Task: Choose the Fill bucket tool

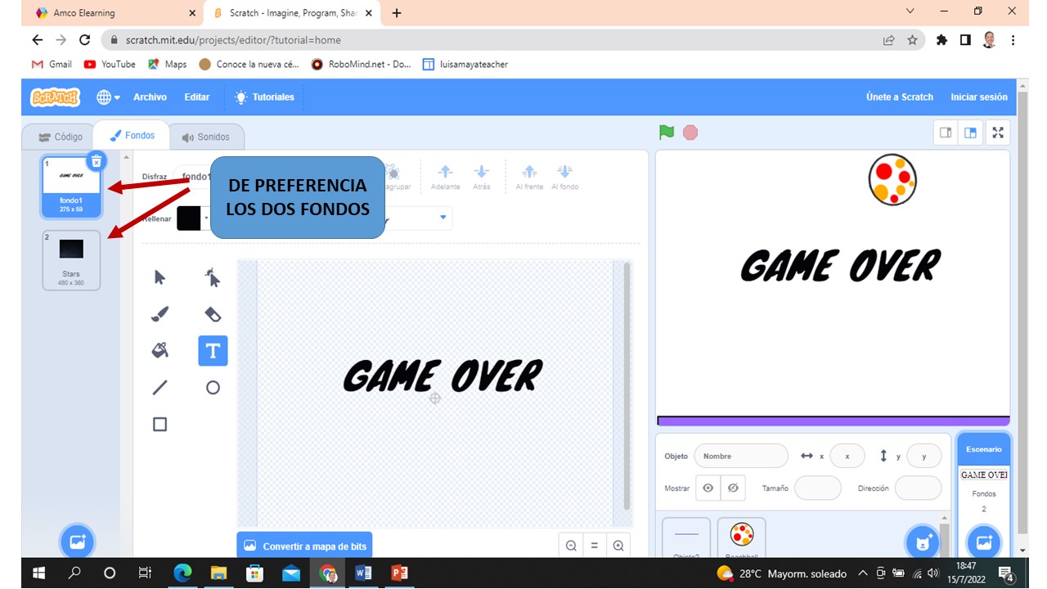Action: pyautogui.click(x=160, y=351)
